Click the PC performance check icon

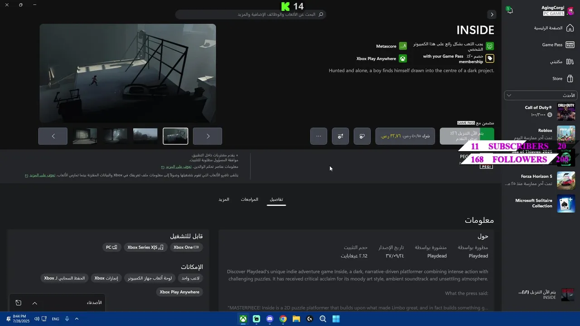490,46
